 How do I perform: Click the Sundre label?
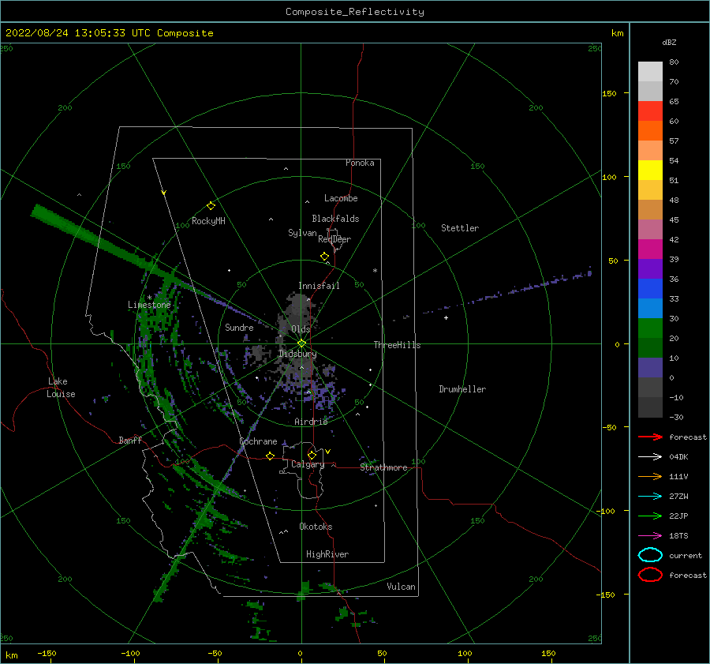[239, 327]
